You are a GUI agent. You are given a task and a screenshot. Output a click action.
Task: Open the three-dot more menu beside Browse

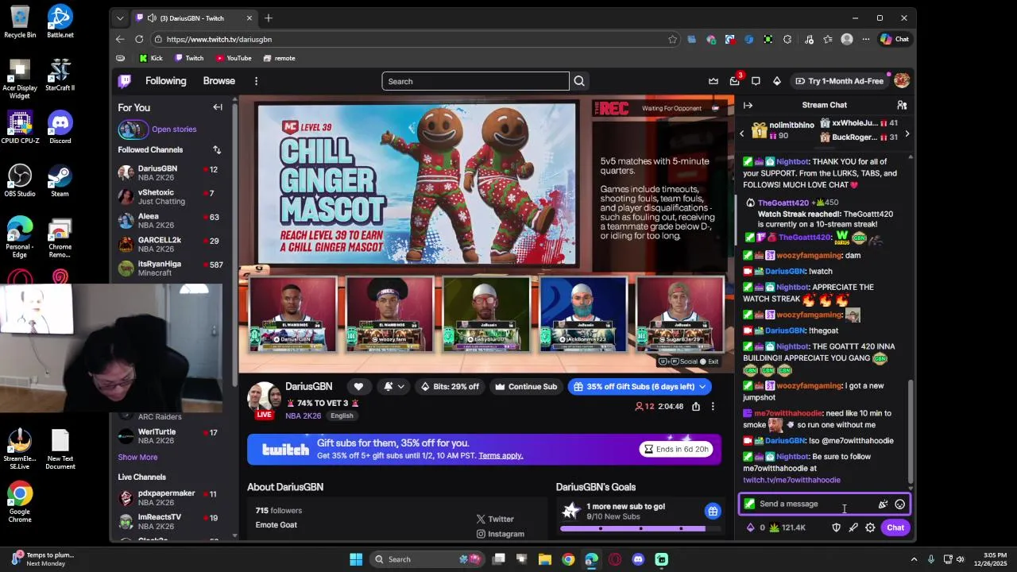[256, 81]
